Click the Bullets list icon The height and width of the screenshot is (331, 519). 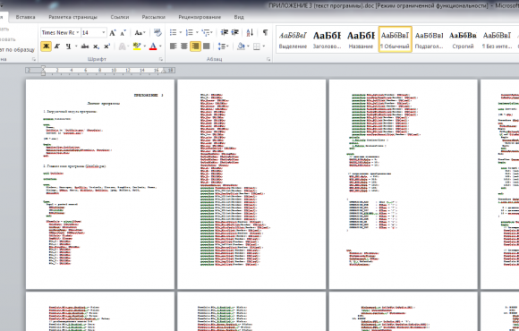coord(173,32)
